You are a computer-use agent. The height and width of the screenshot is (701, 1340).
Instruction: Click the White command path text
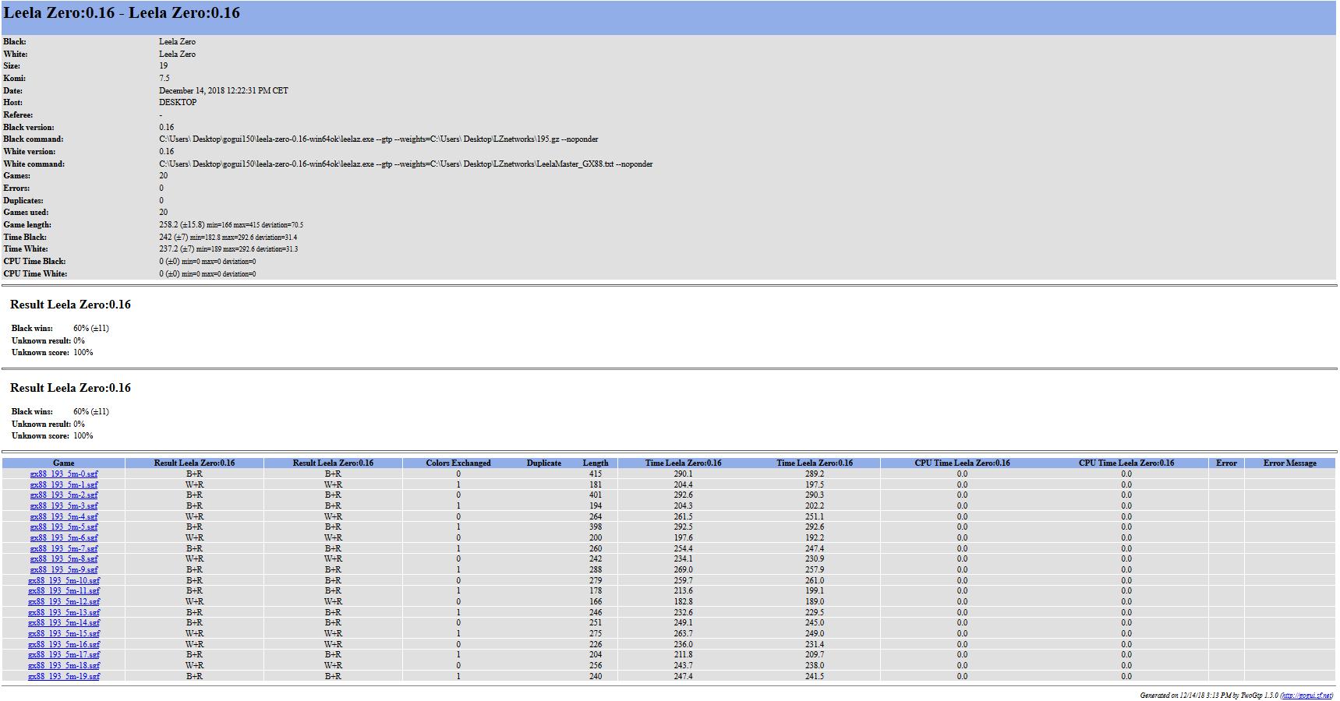coord(405,164)
